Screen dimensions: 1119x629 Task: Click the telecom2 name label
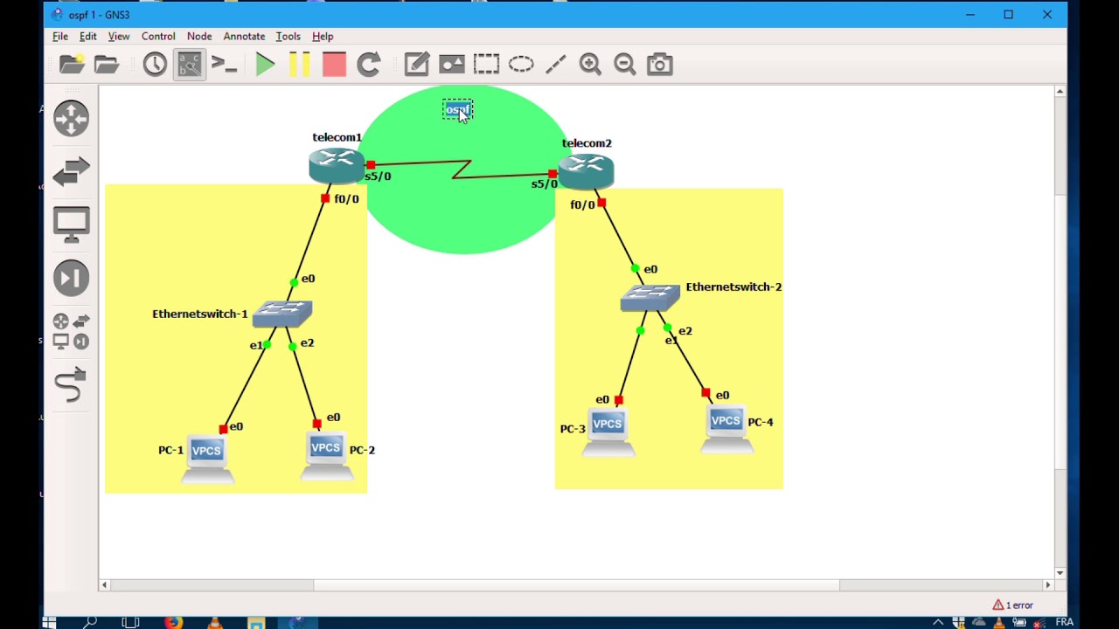click(587, 143)
